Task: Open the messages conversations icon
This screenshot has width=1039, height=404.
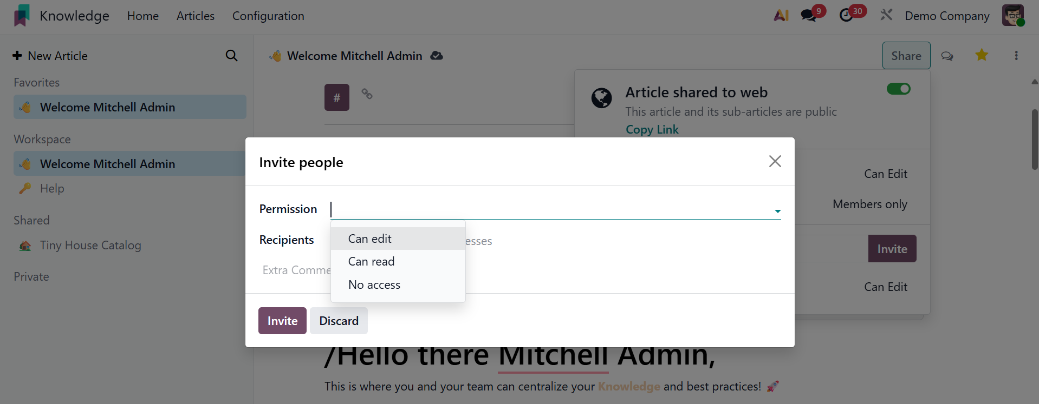Action: 808,16
